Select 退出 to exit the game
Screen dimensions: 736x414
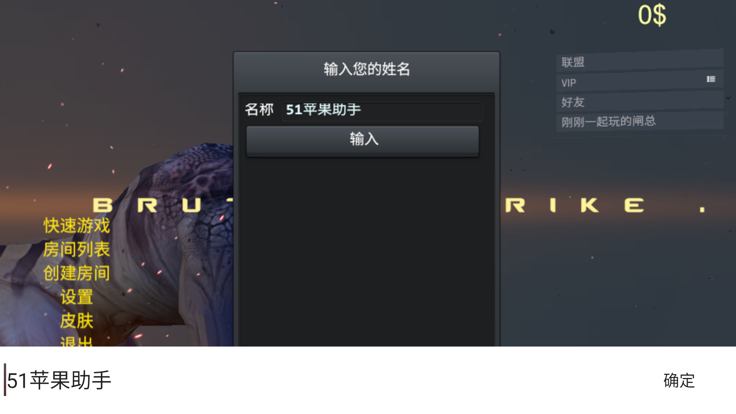(x=77, y=341)
